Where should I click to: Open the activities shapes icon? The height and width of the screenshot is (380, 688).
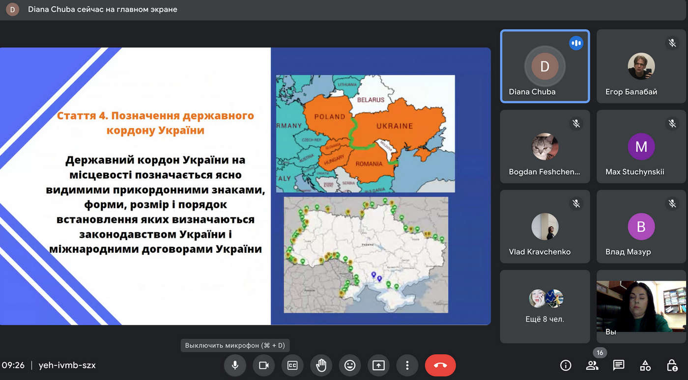645,365
